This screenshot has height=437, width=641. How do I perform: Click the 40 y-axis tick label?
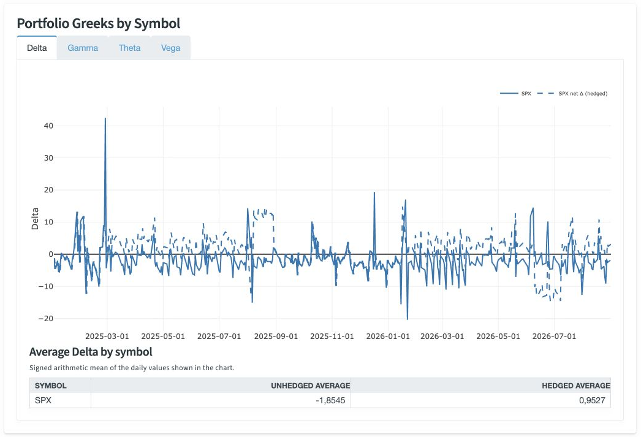point(48,126)
